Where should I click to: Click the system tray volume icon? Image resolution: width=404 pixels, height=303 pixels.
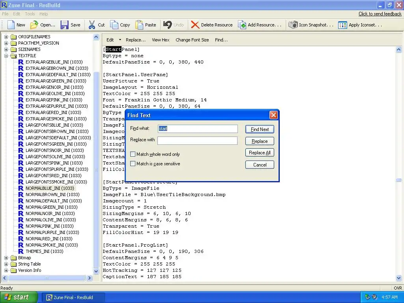tap(374, 297)
